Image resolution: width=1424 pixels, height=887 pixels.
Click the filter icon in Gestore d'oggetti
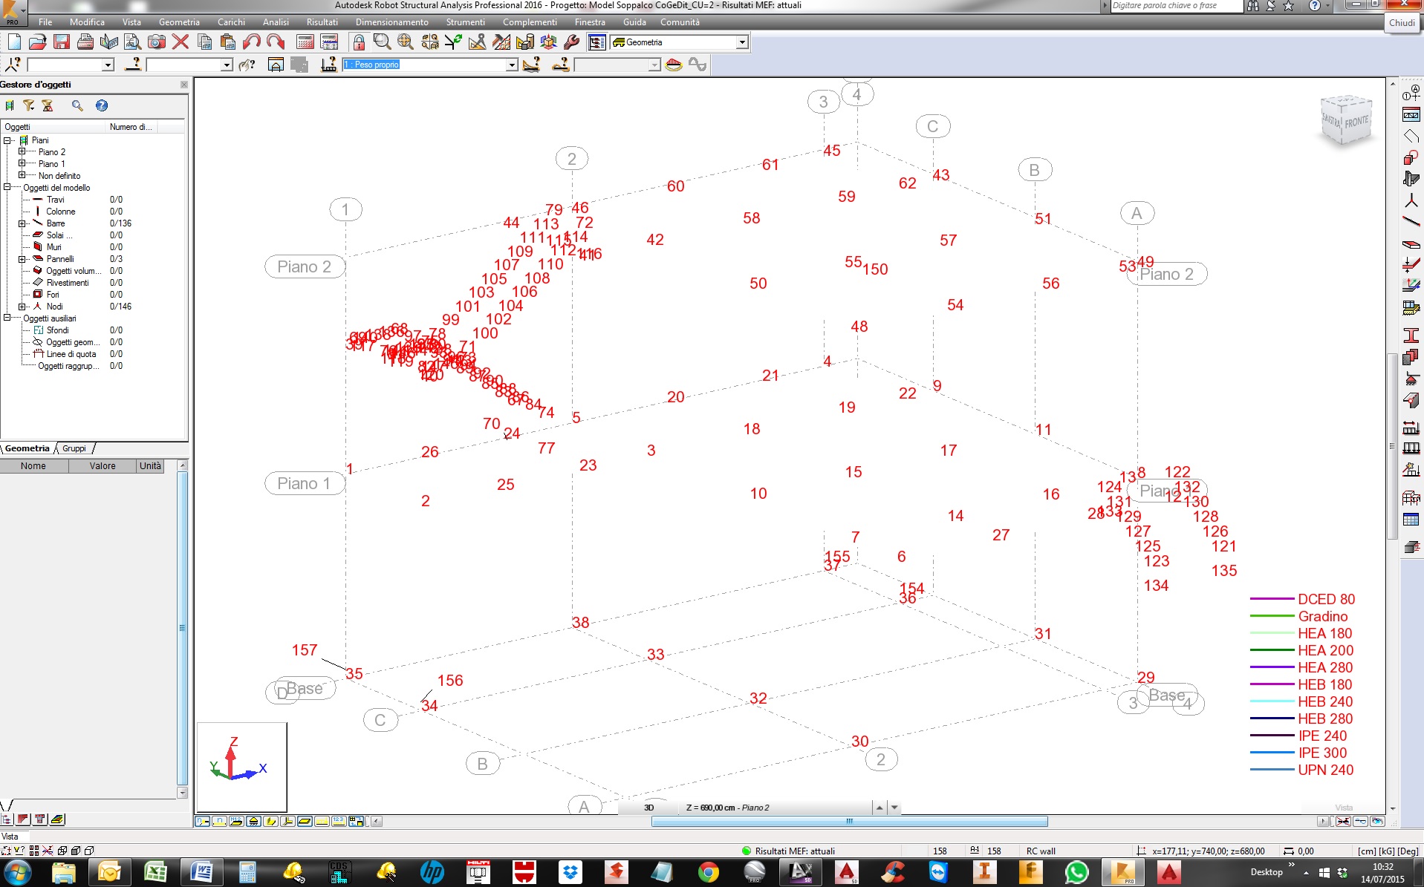click(x=28, y=105)
